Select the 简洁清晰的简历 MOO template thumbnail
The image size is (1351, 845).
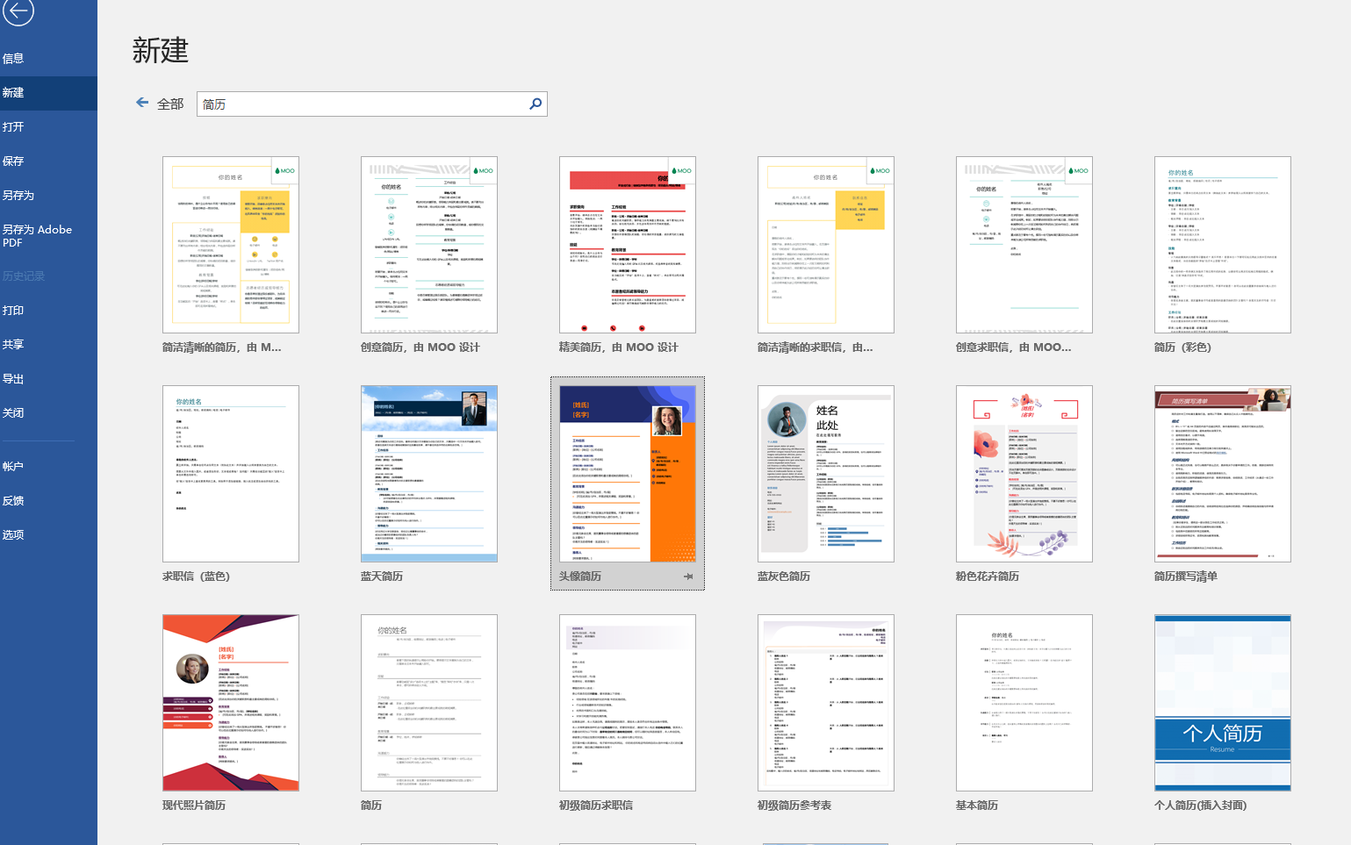tap(231, 245)
